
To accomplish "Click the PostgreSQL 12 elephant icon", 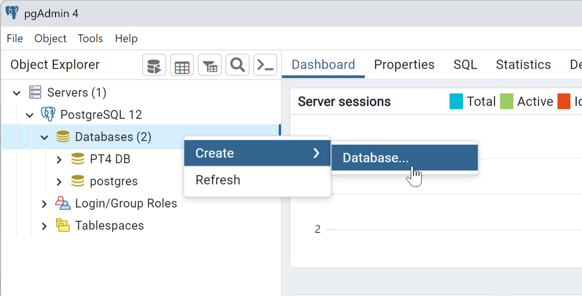I will tap(48, 115).
